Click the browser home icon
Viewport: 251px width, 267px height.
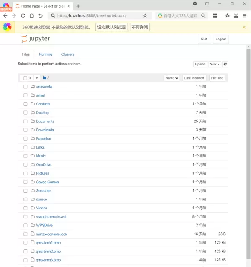pos(32,15)
